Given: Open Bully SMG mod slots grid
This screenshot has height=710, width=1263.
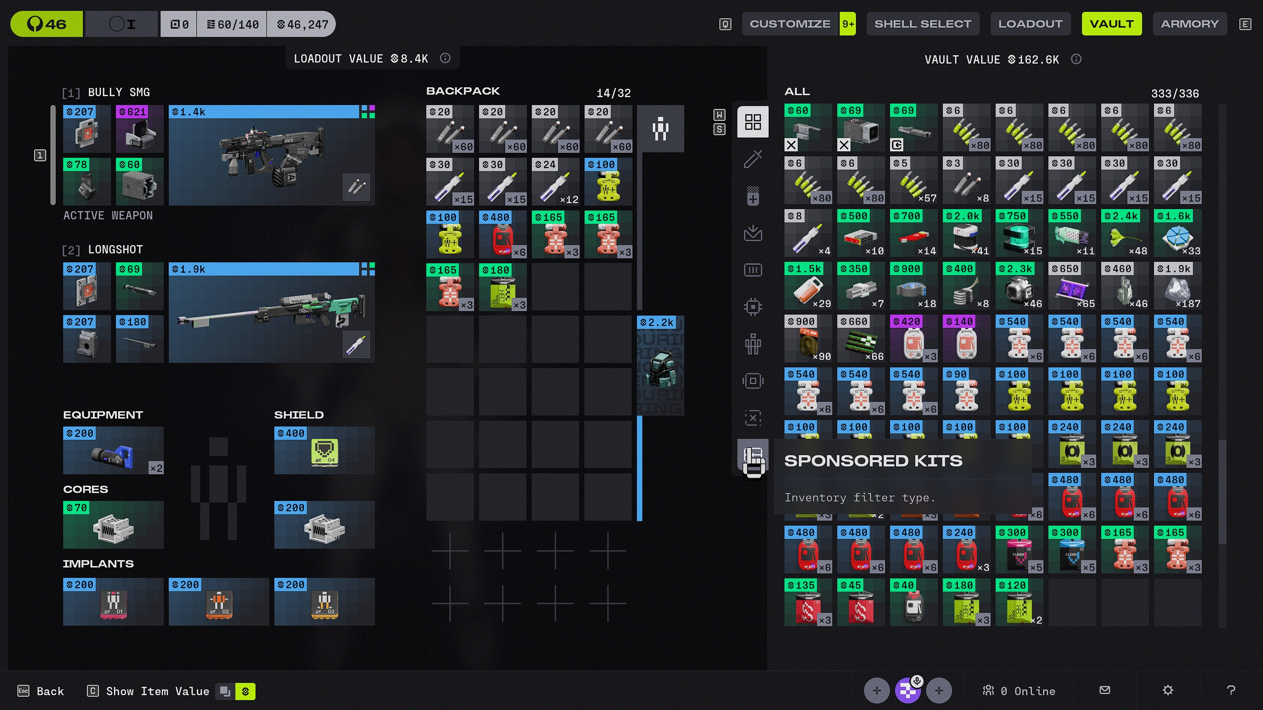Looking at the screenshot, I should pos(368,111).
